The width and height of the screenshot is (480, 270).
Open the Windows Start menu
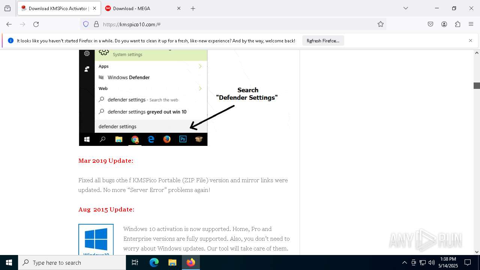click(x=9, y=262)
